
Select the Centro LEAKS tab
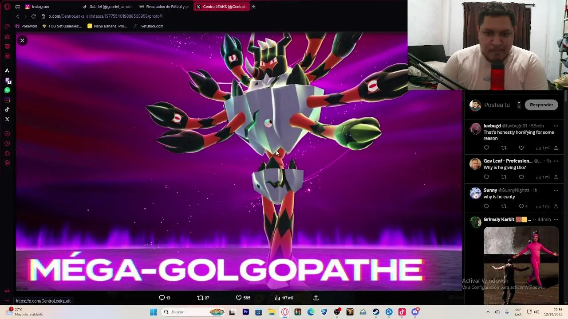tap(221, 7)
